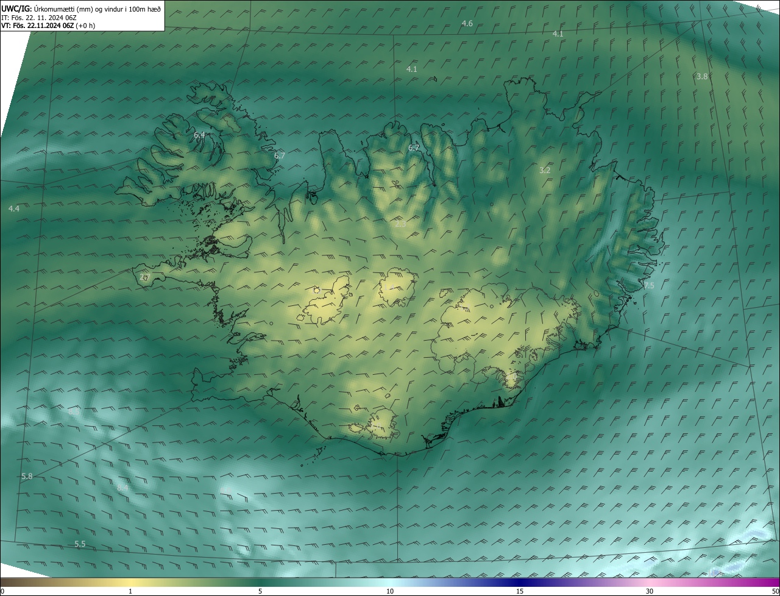Click the 30 tick label on the colour scale
The image size is (780, 596).
pos(650,592)
